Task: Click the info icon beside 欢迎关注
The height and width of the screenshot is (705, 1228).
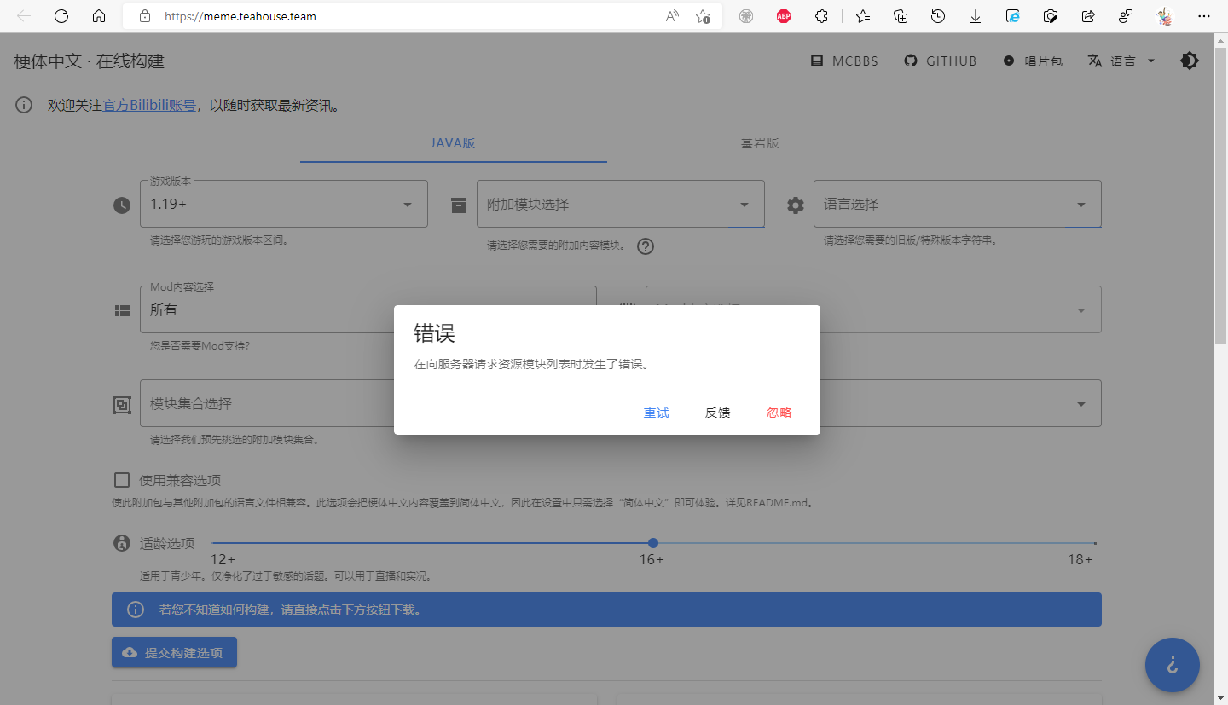Action: 24,106
